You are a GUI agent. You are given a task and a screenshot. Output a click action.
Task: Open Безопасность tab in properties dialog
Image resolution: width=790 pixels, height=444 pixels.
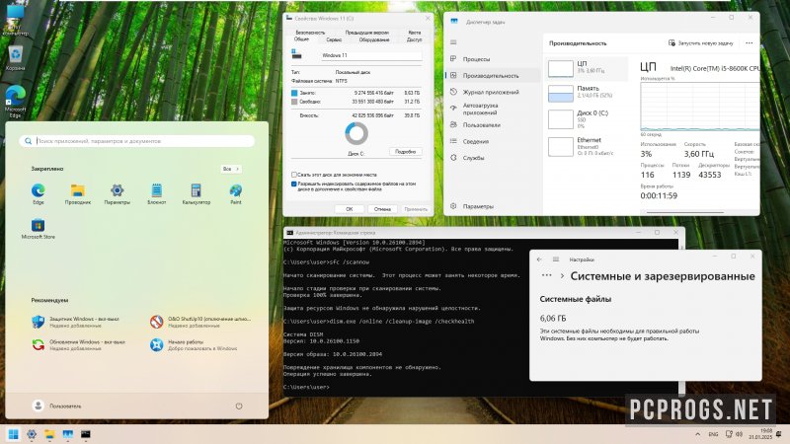pos(310,33)
